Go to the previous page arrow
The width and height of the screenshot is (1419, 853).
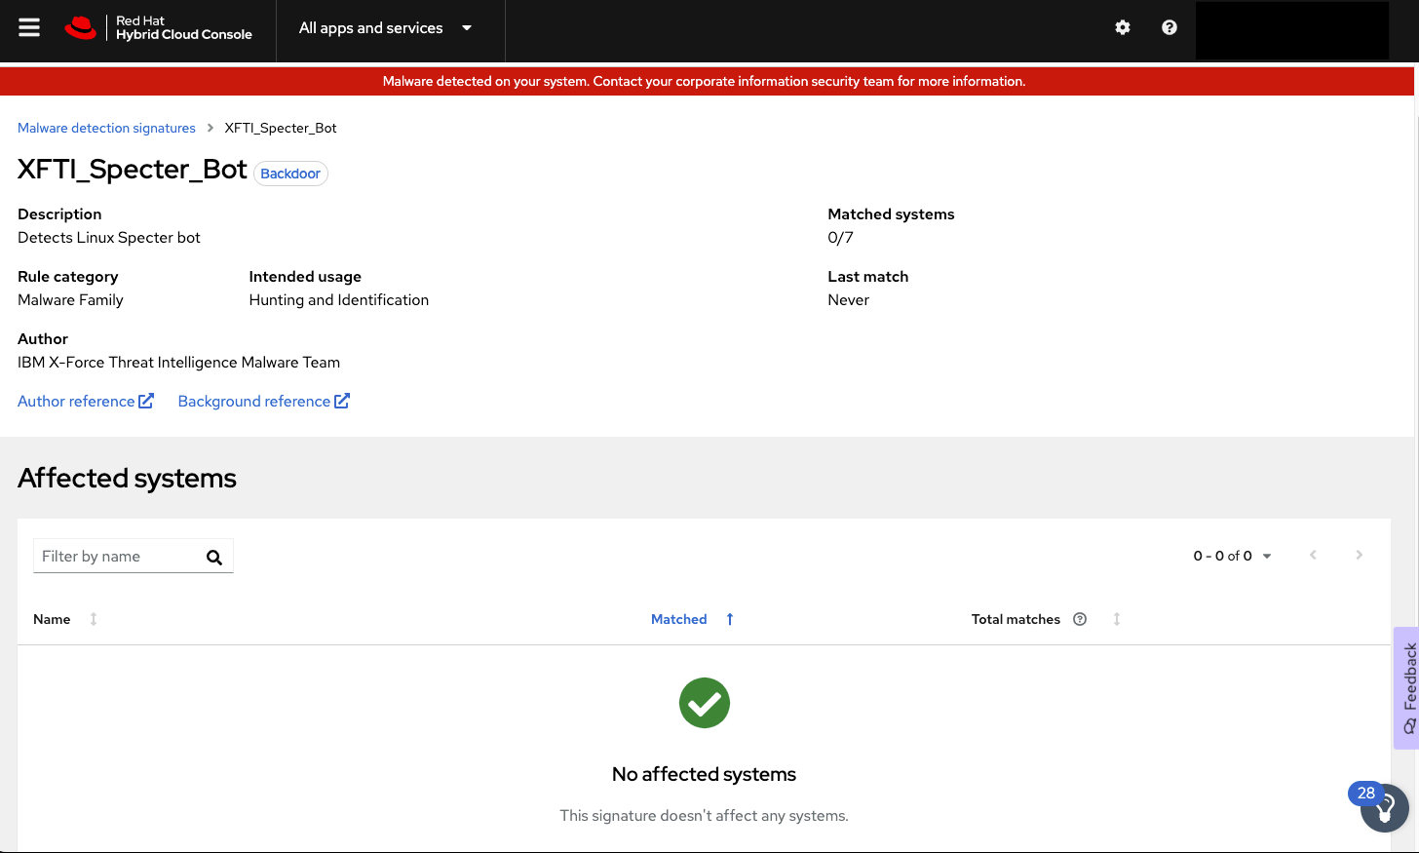pyautogui.click(x=1313, y=555)
